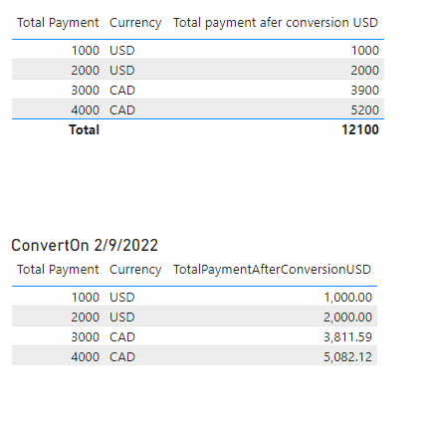Click the bold Total label
This screenshot has height=426, width=433.
click(85, 129)
